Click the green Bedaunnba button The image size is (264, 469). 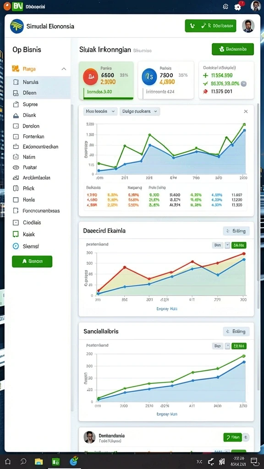pyautogui.click(x=232, y=49)
